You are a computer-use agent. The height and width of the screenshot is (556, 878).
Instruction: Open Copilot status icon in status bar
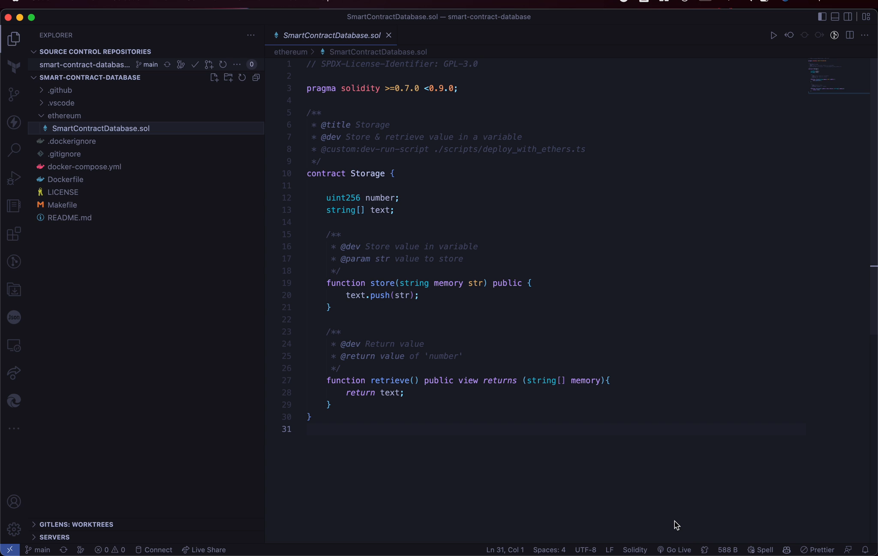coord(786,550)
